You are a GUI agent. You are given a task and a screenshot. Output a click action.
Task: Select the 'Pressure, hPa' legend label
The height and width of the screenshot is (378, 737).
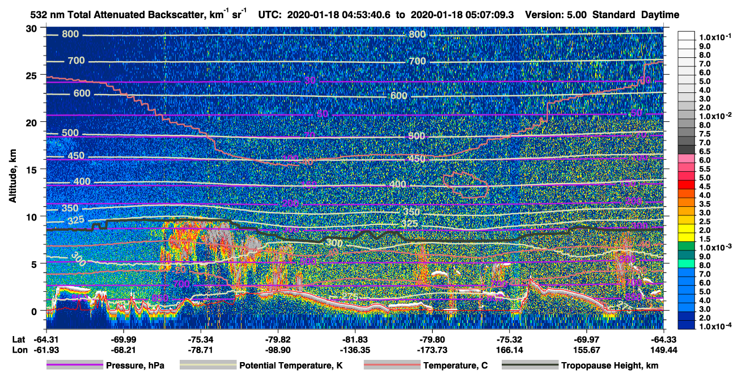[135, 366]
